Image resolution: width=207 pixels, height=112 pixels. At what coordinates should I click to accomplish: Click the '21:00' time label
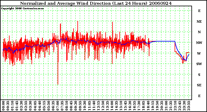click(166, 106)
